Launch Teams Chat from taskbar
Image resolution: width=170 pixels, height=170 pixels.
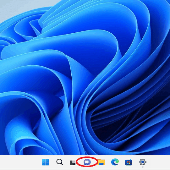pyautogui.click(x=87, y=162)
